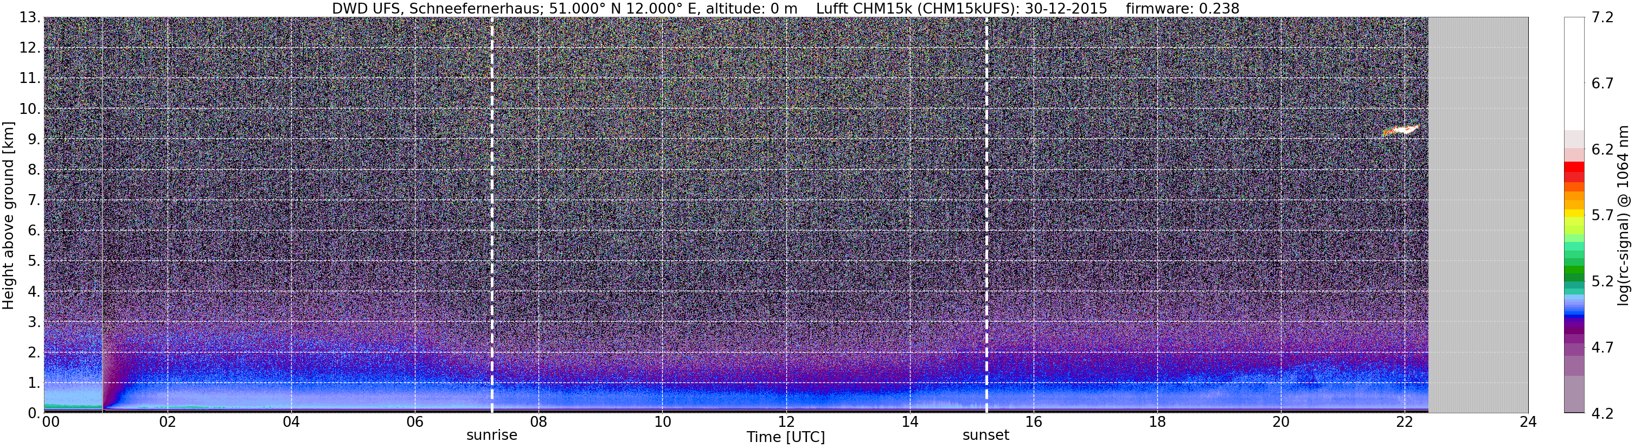Click the 6.7 colorbar tick value
Image resolution: width=1634 pixels, height=448 pixels.
[1603, 84]
